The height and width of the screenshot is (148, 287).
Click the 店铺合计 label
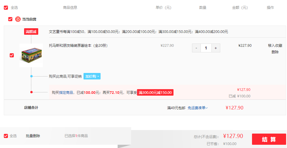tap(31, 108)
